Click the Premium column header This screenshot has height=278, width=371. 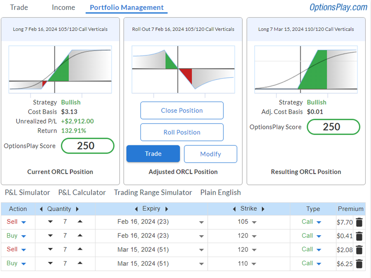pyautogui.click(x=350, y=209)
